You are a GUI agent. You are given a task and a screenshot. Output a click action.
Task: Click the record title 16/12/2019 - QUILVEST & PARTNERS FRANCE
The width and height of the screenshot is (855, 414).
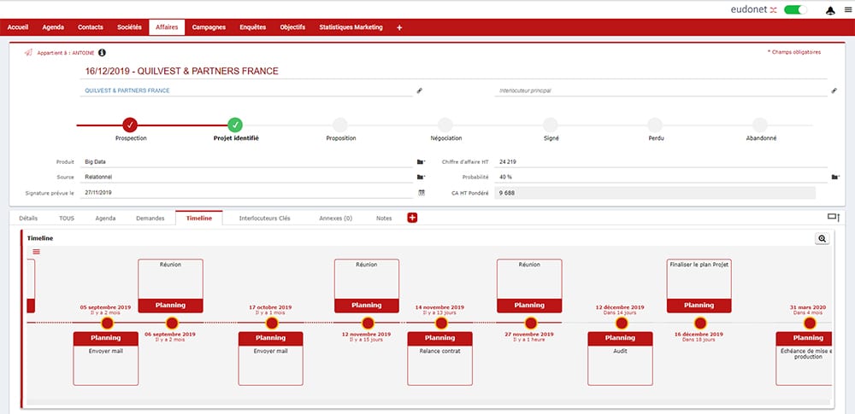pos(181,72)
